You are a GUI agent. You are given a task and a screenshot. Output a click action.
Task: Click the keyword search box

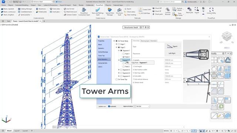coord(170,1)
